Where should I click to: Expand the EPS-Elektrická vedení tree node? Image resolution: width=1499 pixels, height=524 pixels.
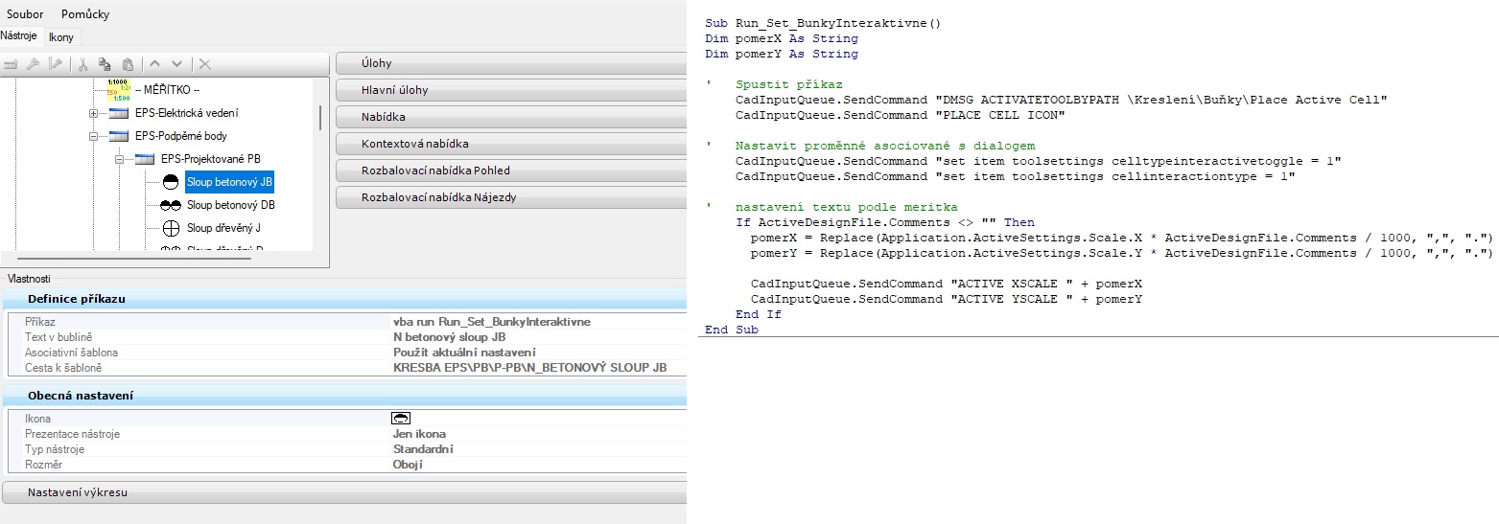point(94,113)
